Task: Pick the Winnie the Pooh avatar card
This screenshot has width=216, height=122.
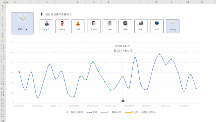Action: coord(78,26)
